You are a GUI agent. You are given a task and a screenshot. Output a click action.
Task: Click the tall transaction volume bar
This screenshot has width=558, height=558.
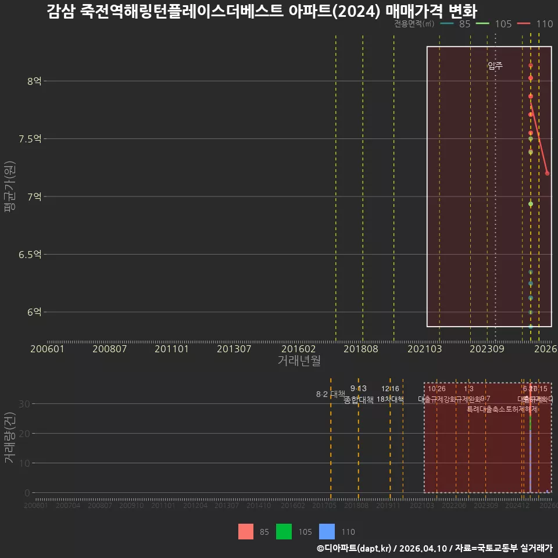(x=530, y=439)
